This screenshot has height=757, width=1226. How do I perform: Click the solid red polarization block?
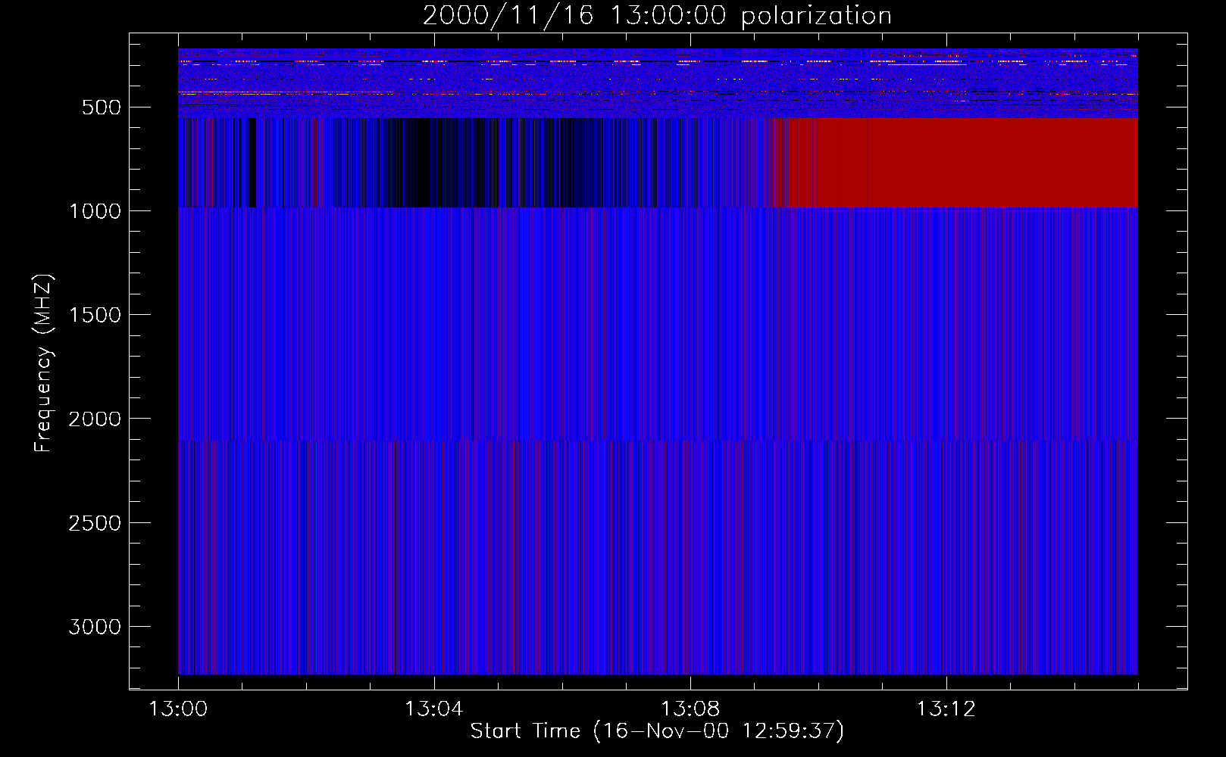pos(963,162)
